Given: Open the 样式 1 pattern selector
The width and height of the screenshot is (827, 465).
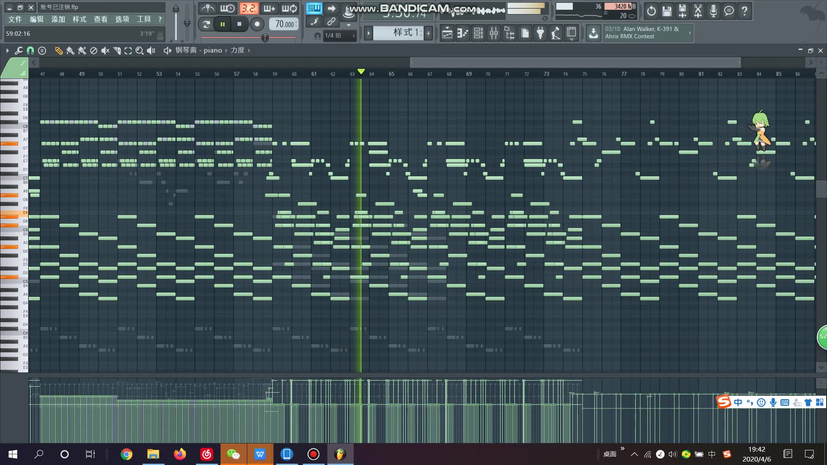Looking at the screenshot, I should [398, 33].
